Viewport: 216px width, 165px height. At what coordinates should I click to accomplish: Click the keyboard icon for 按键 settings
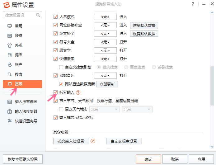click(x=9, y=36)
